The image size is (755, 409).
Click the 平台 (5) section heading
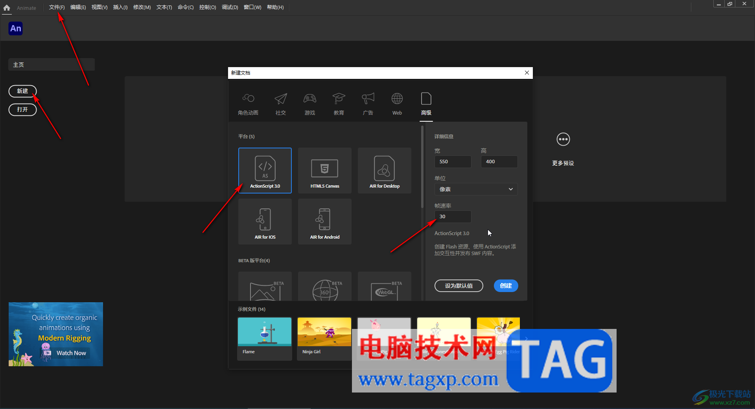246,137
